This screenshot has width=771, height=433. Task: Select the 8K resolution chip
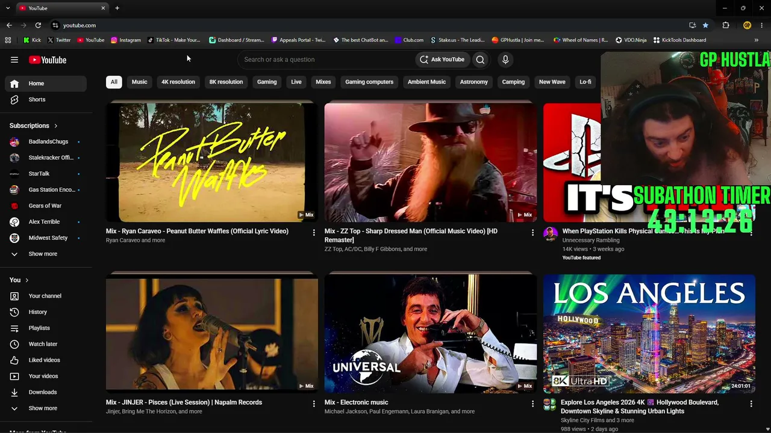(x=226, y=82)
